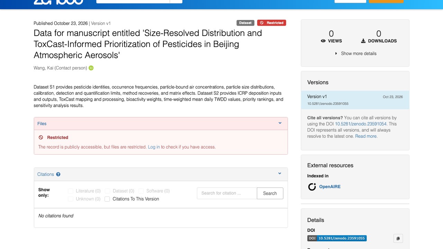Select Version v1 in Versions list
Screen dimensions: 443x249
(x=355, y=100)
